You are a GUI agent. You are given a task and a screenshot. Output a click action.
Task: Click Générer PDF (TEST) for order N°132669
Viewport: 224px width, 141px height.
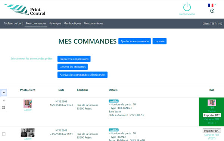pyautogui.click(x=212, y=121)
